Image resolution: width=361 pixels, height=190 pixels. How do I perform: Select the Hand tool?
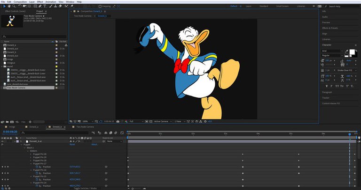coord(9,6)
